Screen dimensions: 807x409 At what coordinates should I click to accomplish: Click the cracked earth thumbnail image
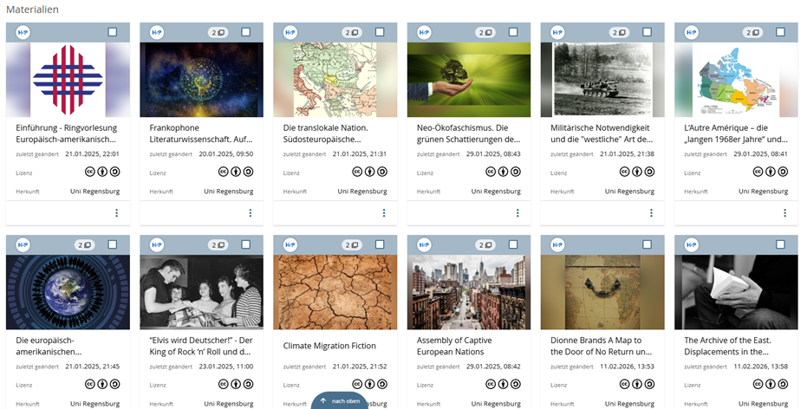[335, 292]
